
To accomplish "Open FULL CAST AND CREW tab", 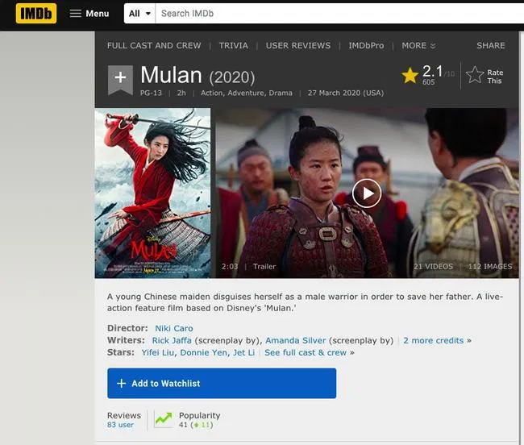I will click(x=152, y=46).
